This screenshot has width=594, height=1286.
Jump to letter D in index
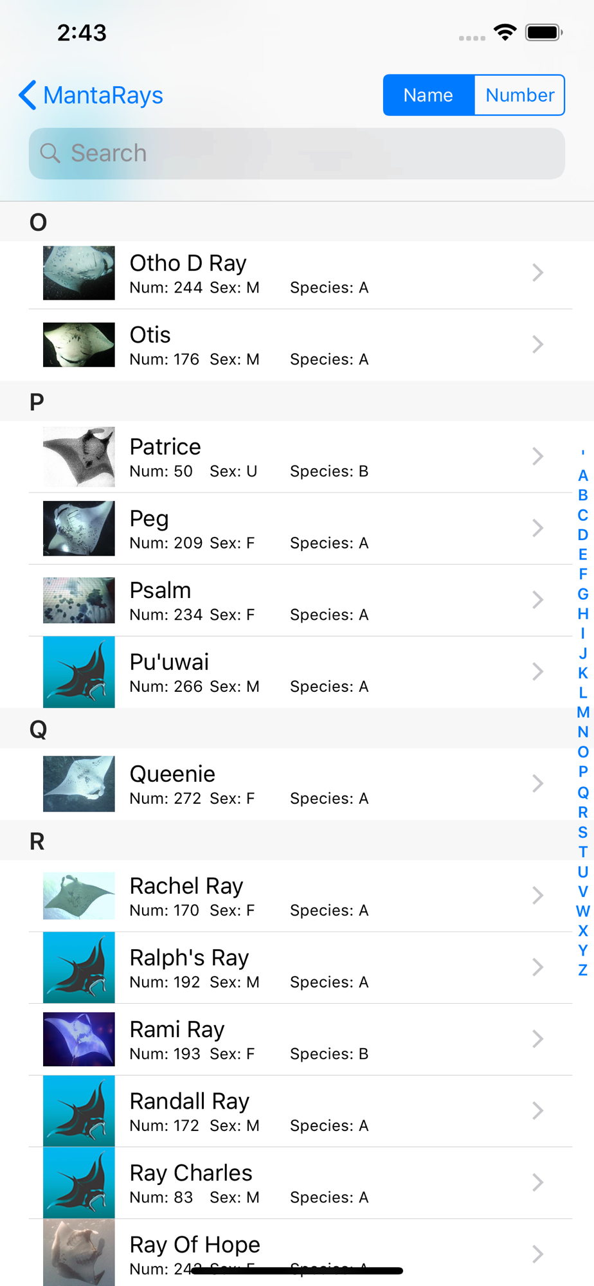[583, 534]
